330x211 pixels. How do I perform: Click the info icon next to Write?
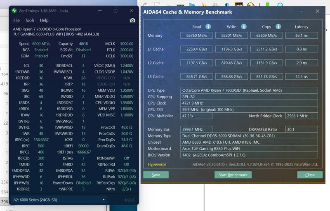pyautogui.click(x=243, y=26)
